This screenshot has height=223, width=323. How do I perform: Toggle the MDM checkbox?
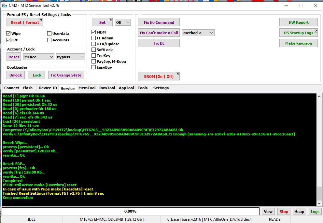93,32
